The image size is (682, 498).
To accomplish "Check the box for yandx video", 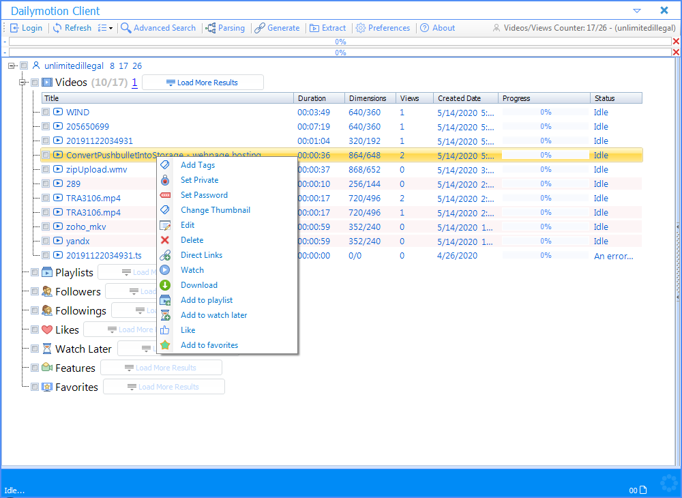I will pos(46,241).
